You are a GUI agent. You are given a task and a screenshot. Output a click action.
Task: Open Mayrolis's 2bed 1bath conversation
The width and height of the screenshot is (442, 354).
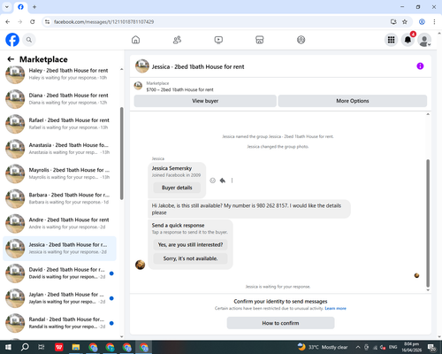coord(59,173)
